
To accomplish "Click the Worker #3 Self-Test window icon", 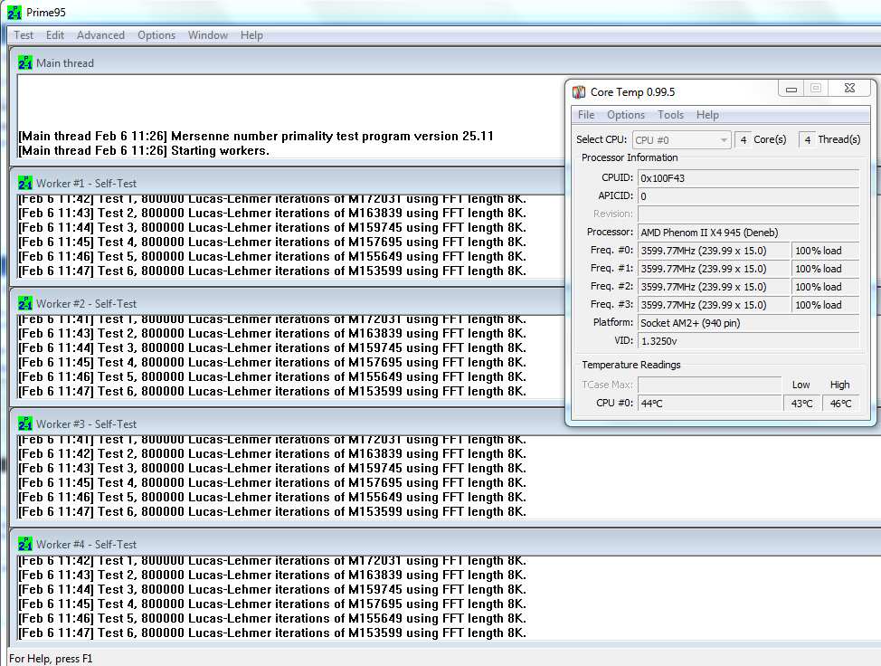I will pos(24,423).
